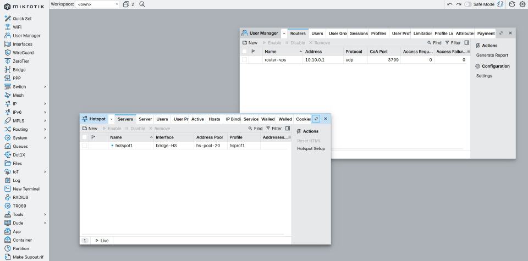Click the hs-pool-20 cell
Image resolution: width=528 pixels, height=261 pixels.
[211, 145]
